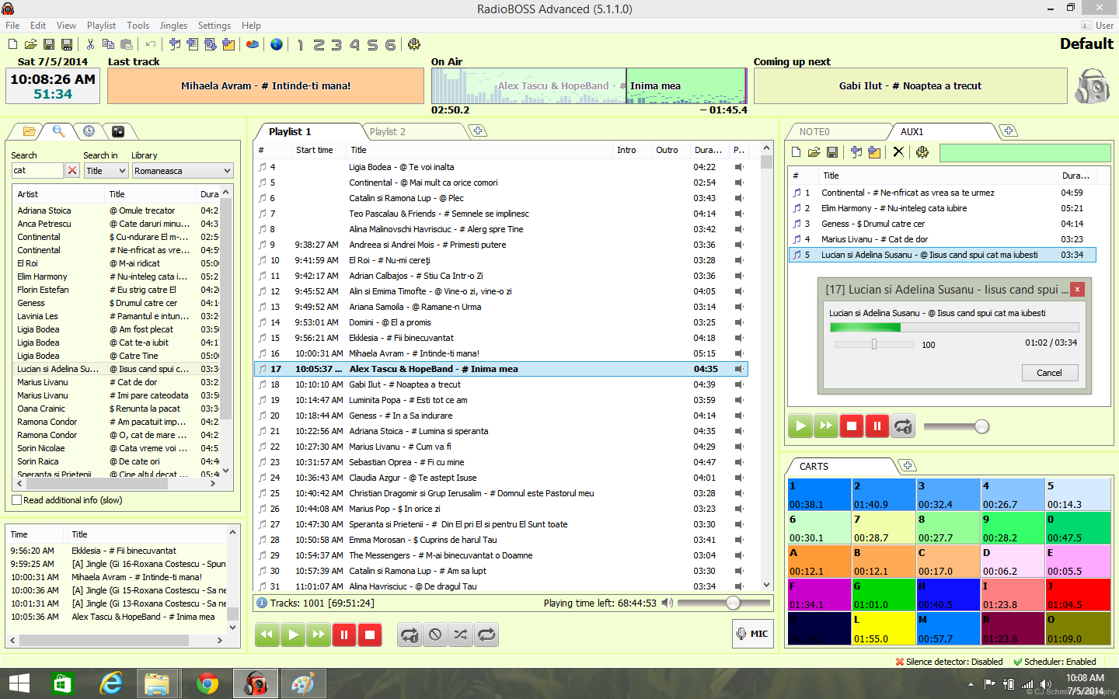Open the Jingles menu
The image size is (1119, 699).
pos(173,26)
